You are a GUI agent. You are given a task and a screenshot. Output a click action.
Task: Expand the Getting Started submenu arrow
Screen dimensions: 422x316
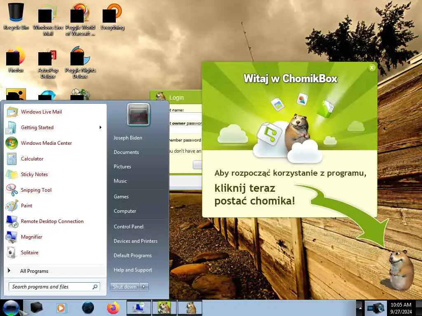pyautogui.click(x=101, y=128)
